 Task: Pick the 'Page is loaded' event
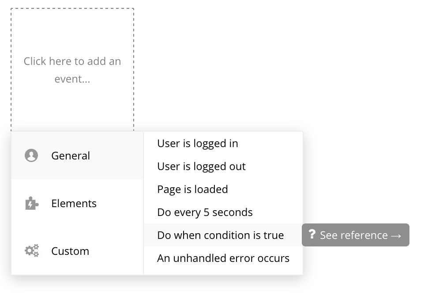point(192,189)
